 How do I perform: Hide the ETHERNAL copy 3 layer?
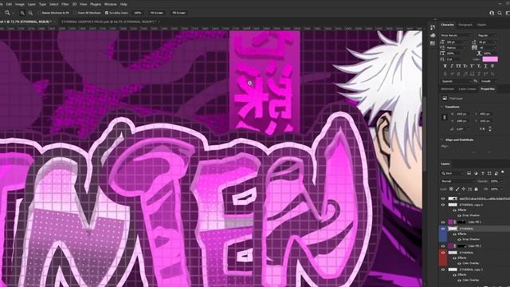point(443,269)
